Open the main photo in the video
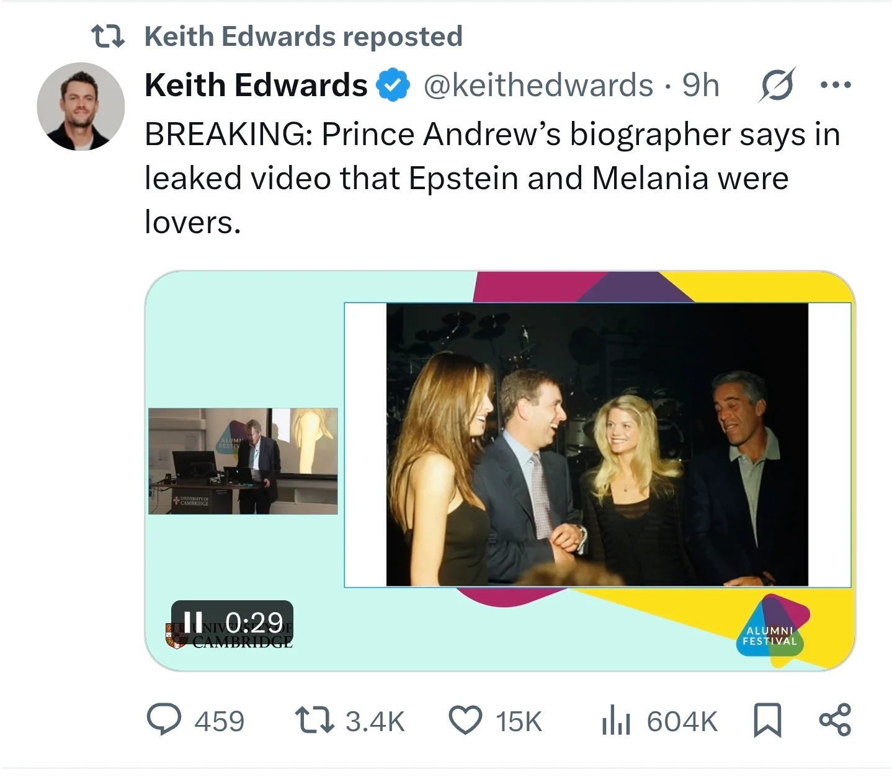The width and height of the screenshot is (892, 777). (x=597, y=444)
